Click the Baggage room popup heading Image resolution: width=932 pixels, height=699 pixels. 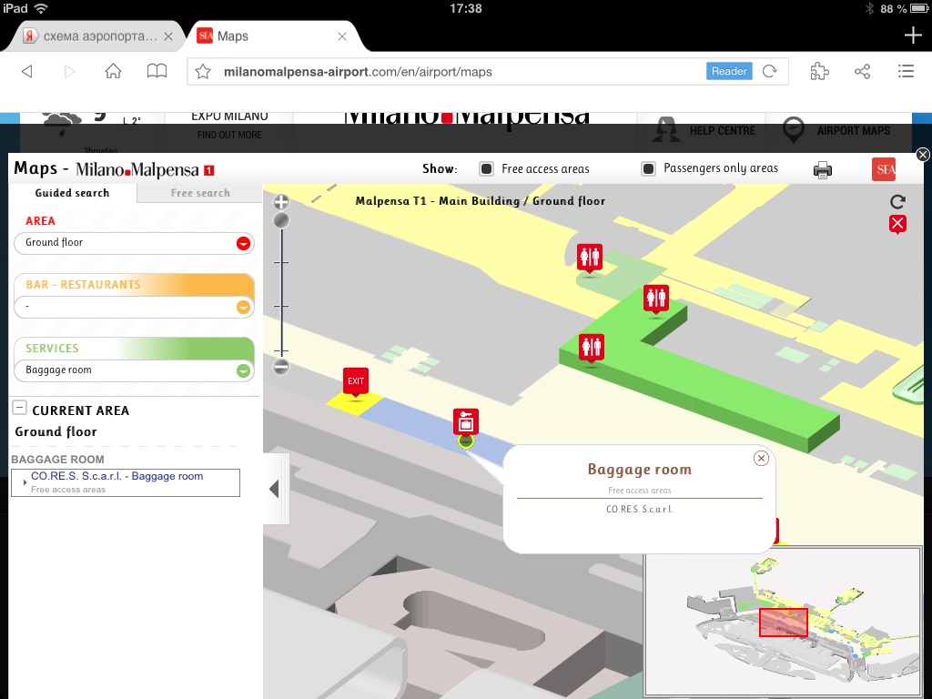(x=640, y=470)
